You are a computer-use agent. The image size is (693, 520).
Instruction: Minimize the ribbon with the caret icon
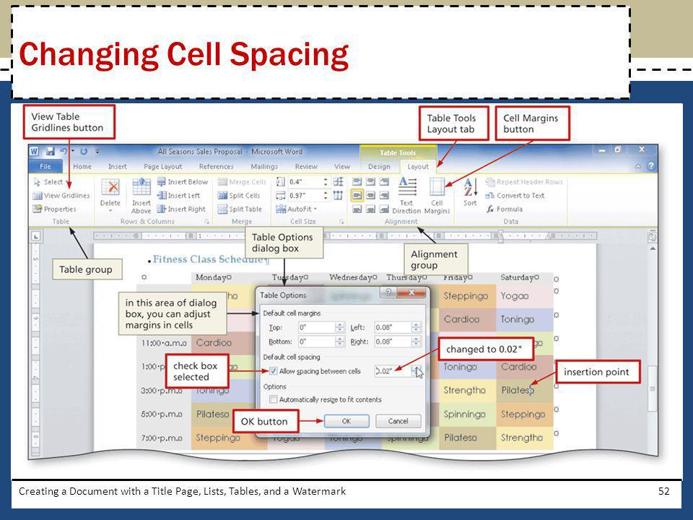point(638,167)
